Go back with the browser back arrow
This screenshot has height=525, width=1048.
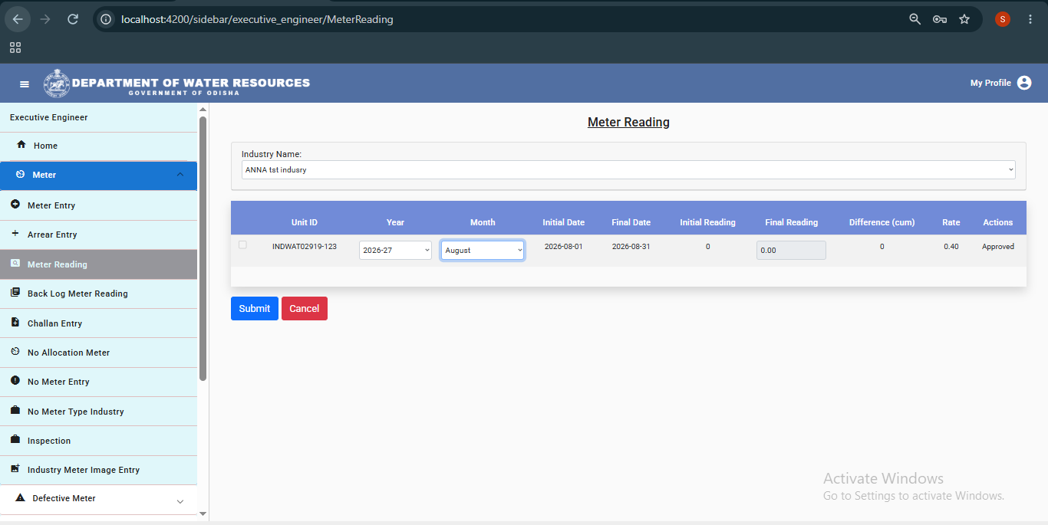tap(18, 19)
